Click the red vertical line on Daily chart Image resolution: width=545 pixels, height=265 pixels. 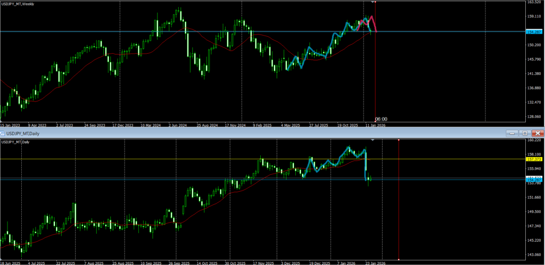pos(399,212)
